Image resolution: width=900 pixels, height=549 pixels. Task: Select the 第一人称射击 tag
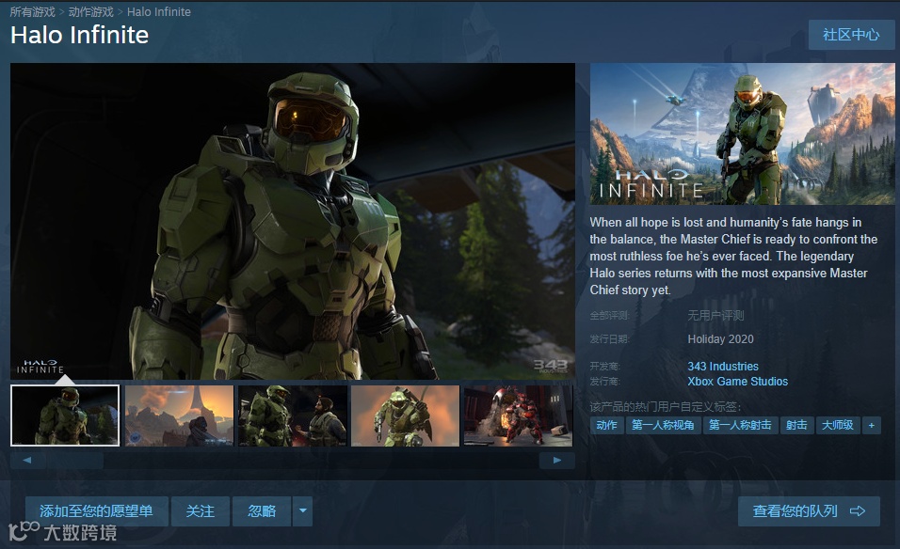coord(740,425)
